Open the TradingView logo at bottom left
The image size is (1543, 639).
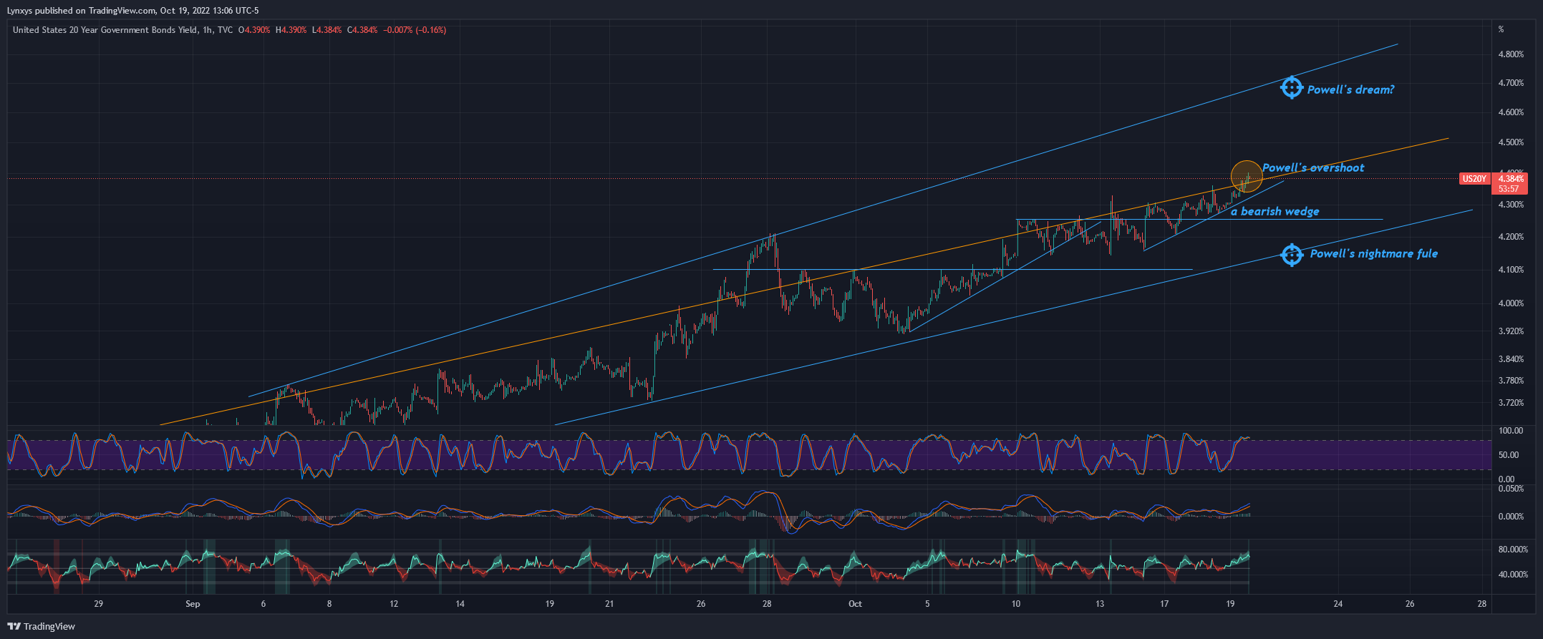coord(42,626)
